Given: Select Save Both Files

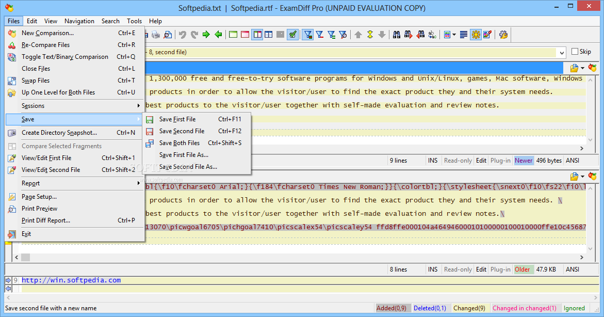Looking at the screenshot, I should tap(197, 143).
